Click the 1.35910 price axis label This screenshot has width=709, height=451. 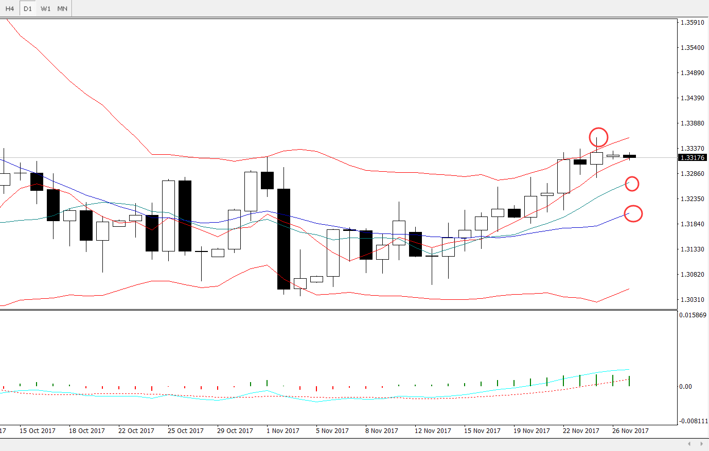pos(692,23)
